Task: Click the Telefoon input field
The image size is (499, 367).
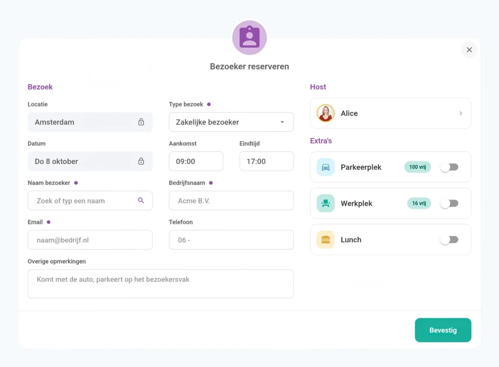Action: [231, 240]
